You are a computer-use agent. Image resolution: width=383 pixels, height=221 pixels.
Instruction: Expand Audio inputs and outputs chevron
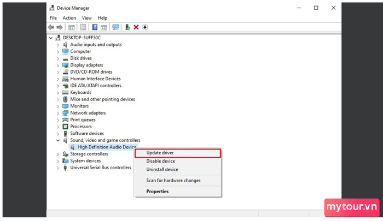[58, 45]
